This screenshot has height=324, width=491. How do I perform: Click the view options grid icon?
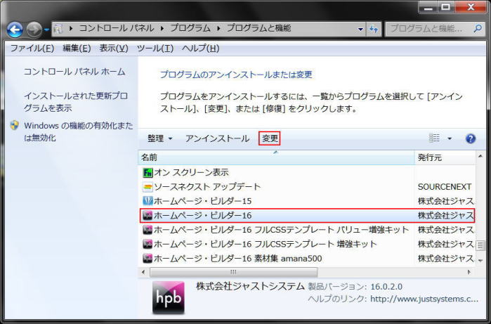click(435, 138)
